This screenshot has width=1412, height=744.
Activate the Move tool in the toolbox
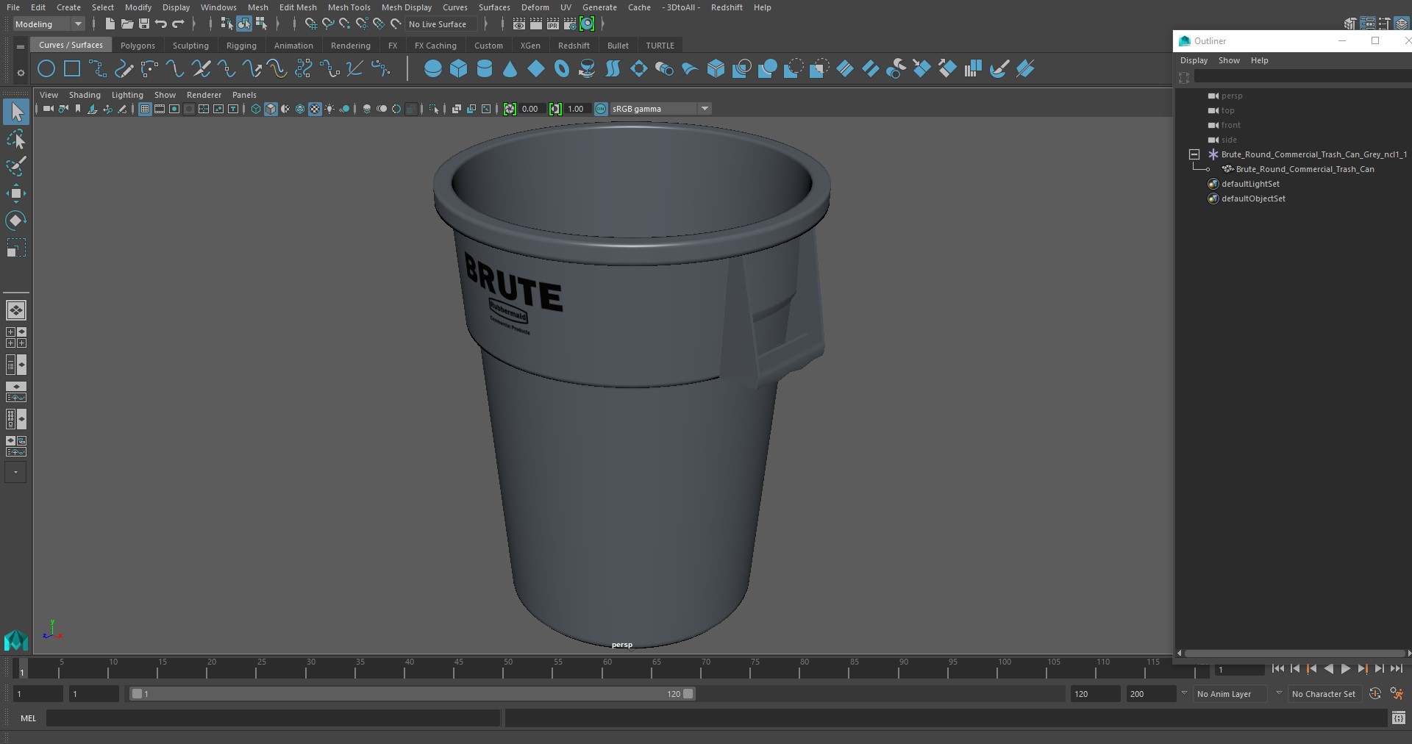pos(16,193)
